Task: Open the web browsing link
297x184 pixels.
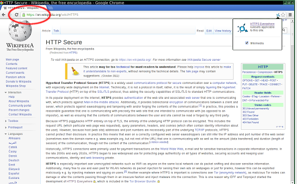Action: [x=95, y=158]
